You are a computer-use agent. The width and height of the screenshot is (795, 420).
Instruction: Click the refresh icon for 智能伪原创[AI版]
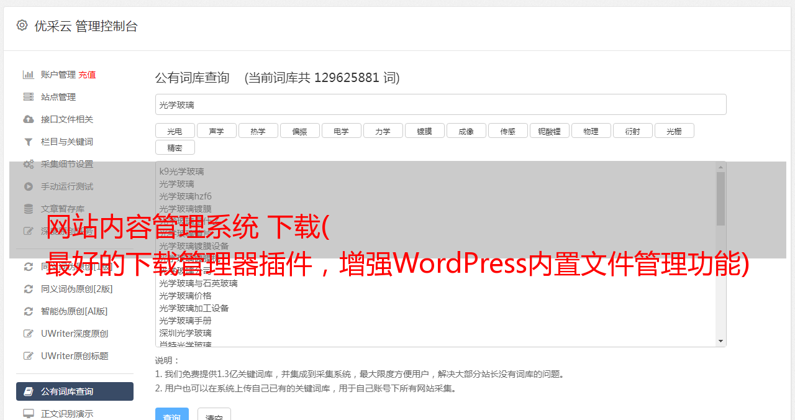point(29,311)
